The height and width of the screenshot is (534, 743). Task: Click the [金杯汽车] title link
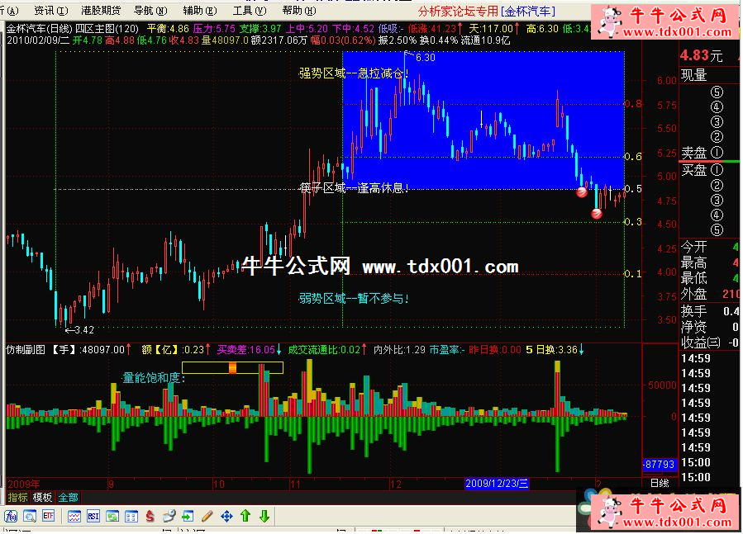coord(528,11)
